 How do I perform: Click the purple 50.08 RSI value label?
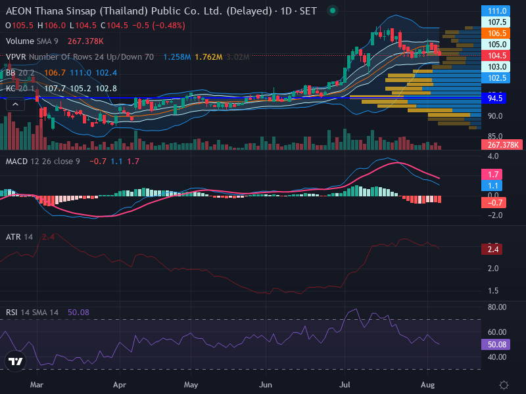tap(496, 344)
